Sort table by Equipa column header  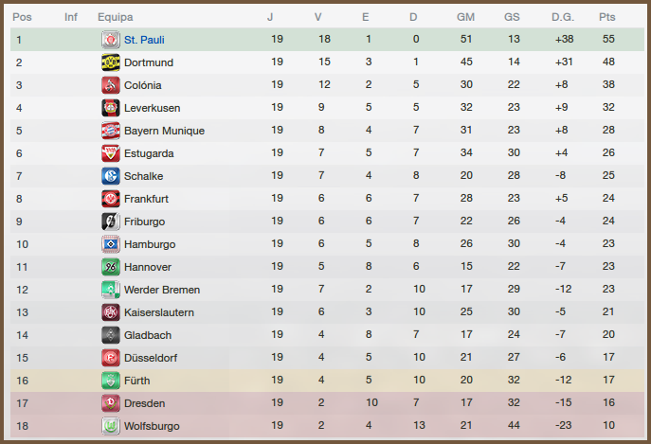click(x=116, y=17)
